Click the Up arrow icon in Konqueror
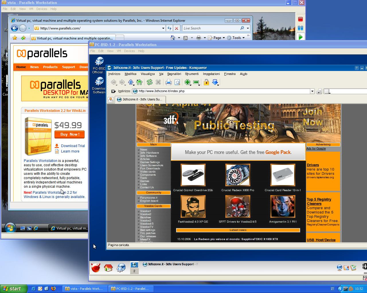This screenshot has height=293, width=367. point(131,82)
